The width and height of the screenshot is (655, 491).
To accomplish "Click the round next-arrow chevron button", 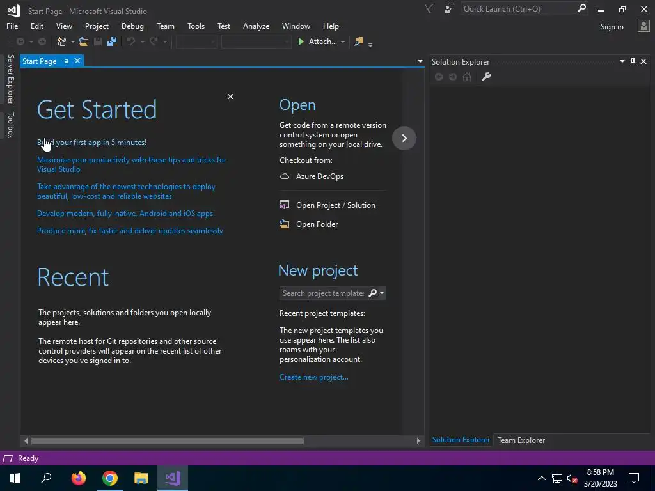I will tap(404, 138).
